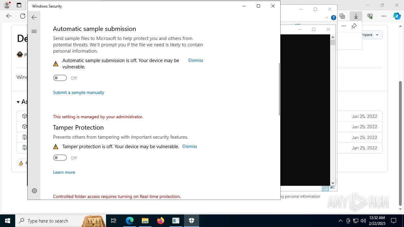
Task: Open Firefox from taskbar
Action: click(161, 221)
